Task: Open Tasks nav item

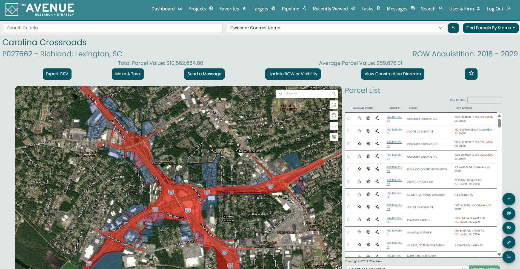Action: point(371,9)
